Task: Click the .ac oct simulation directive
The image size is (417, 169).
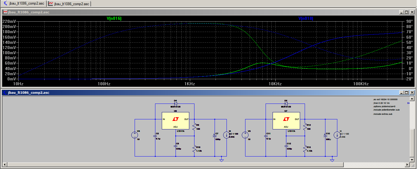Action: [x=385, y=100]
